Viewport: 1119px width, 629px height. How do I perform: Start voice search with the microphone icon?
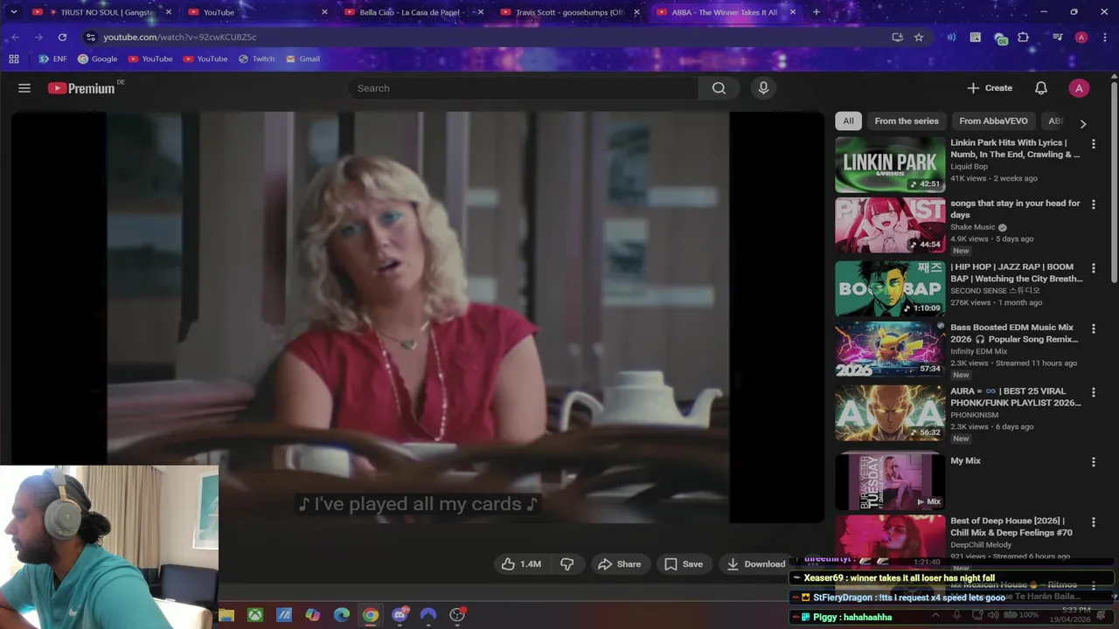point(763,88)
